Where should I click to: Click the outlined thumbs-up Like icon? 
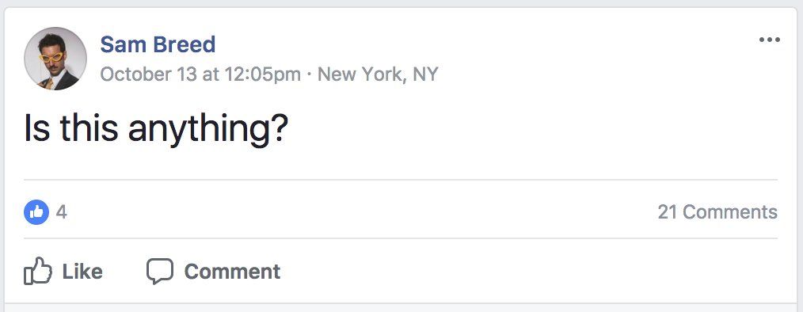pos(38,271)
